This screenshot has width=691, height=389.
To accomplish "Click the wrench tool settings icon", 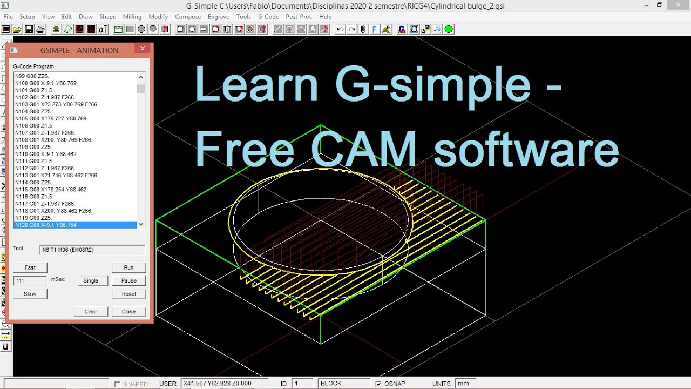I will point(386,29).
